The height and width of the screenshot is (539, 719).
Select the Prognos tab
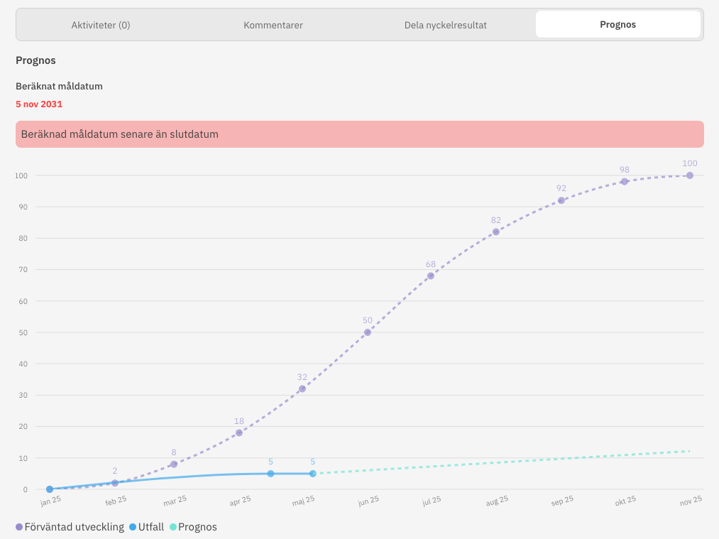click(x=618, y=25)
